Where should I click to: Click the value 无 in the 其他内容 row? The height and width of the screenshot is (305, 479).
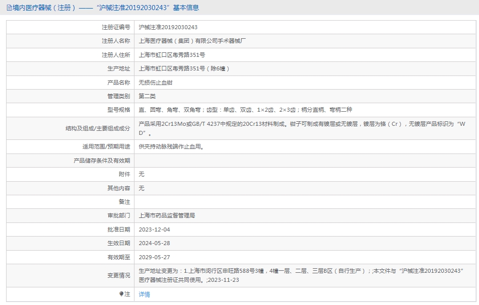pyautogui.click(x=142, y=188)
